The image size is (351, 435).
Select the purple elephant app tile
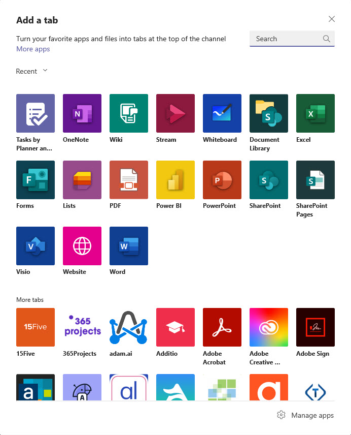coord(82,387)
